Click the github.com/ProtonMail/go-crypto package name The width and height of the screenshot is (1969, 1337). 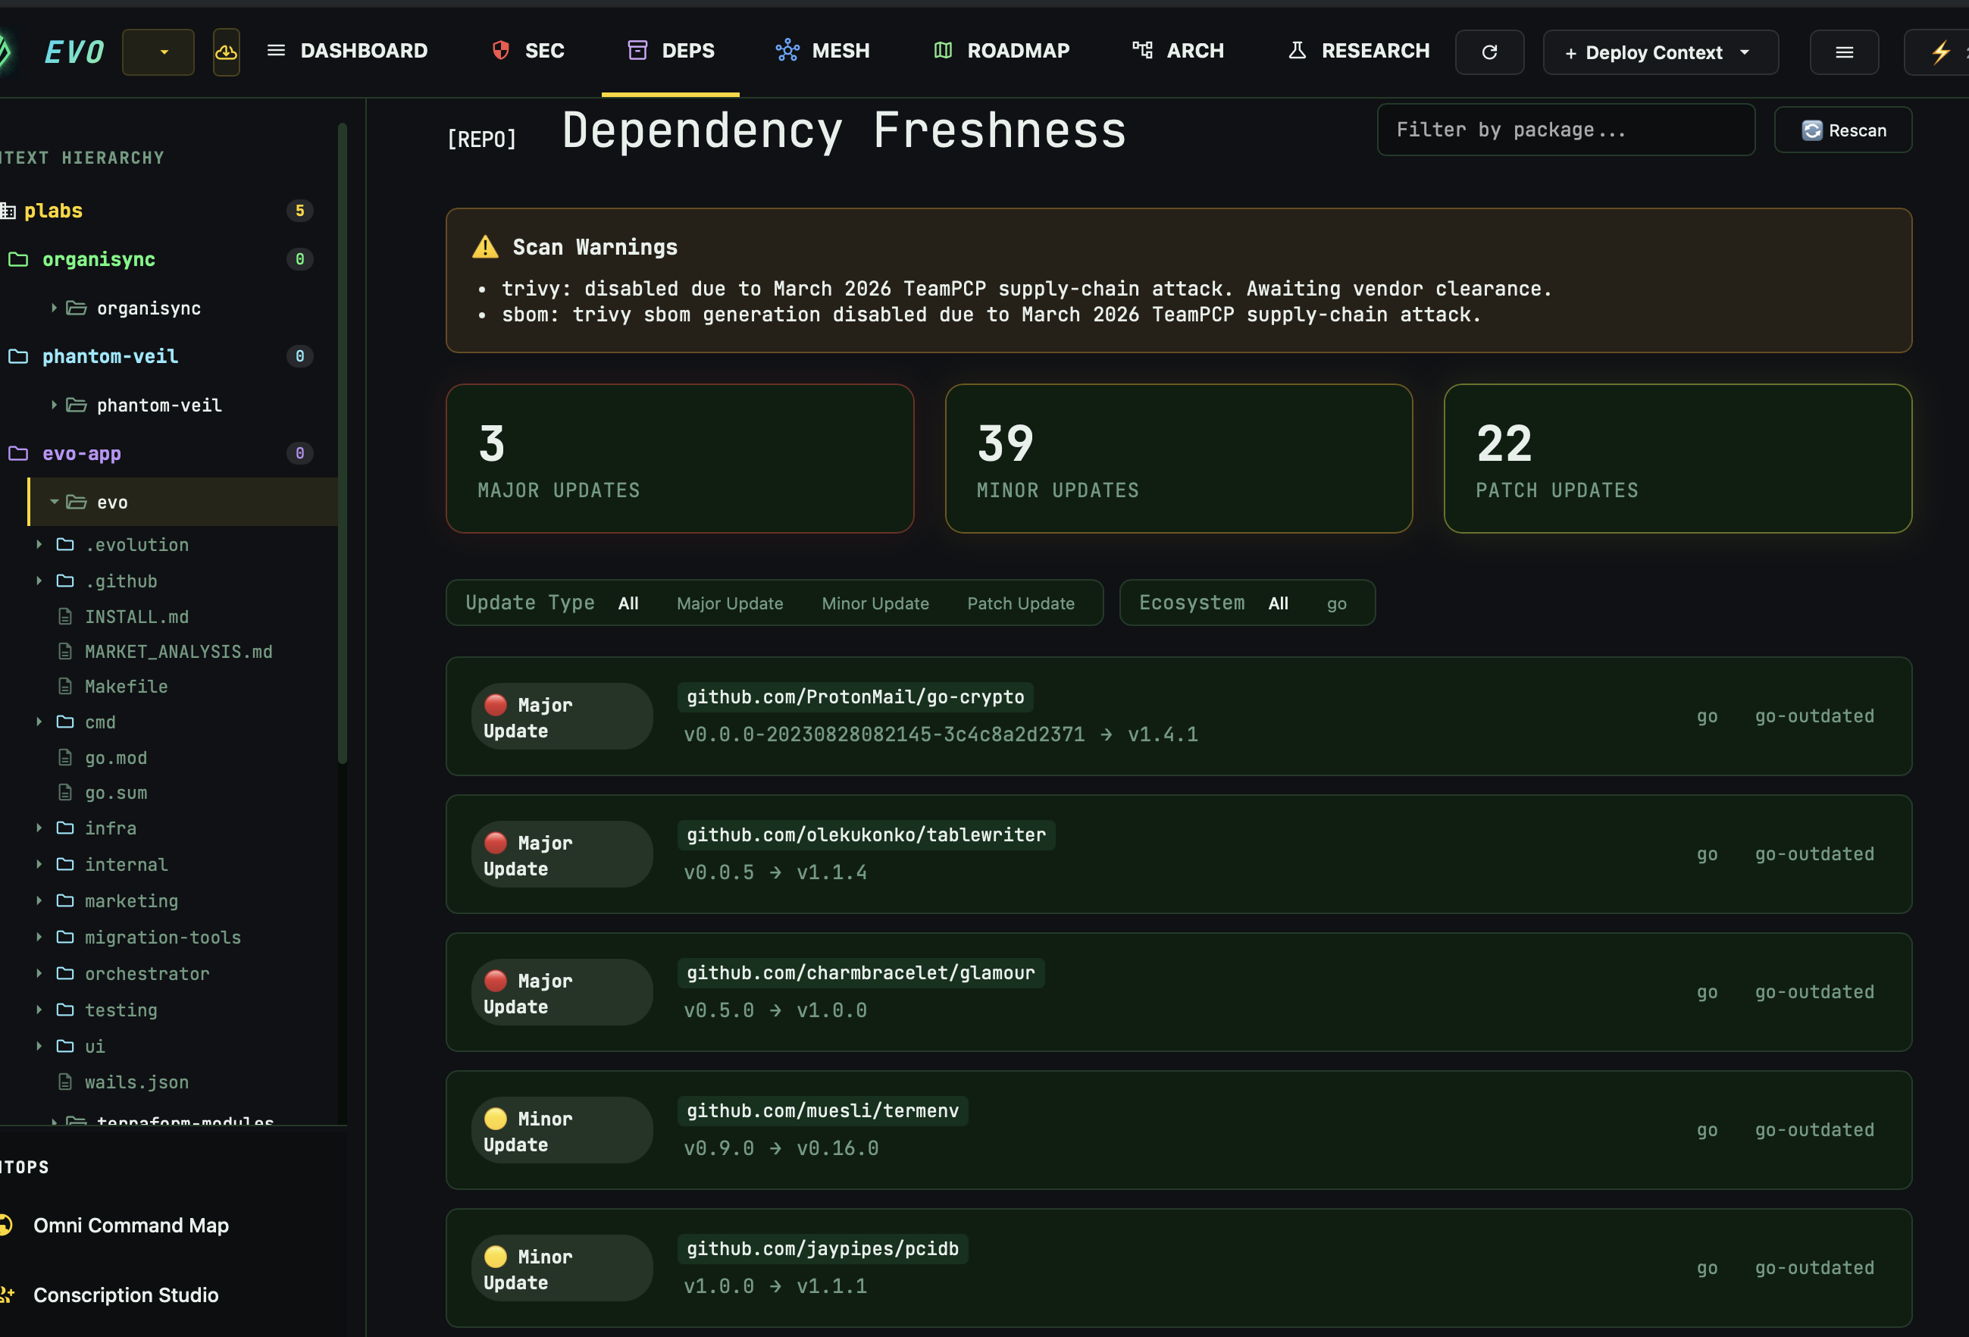point(855,697)
